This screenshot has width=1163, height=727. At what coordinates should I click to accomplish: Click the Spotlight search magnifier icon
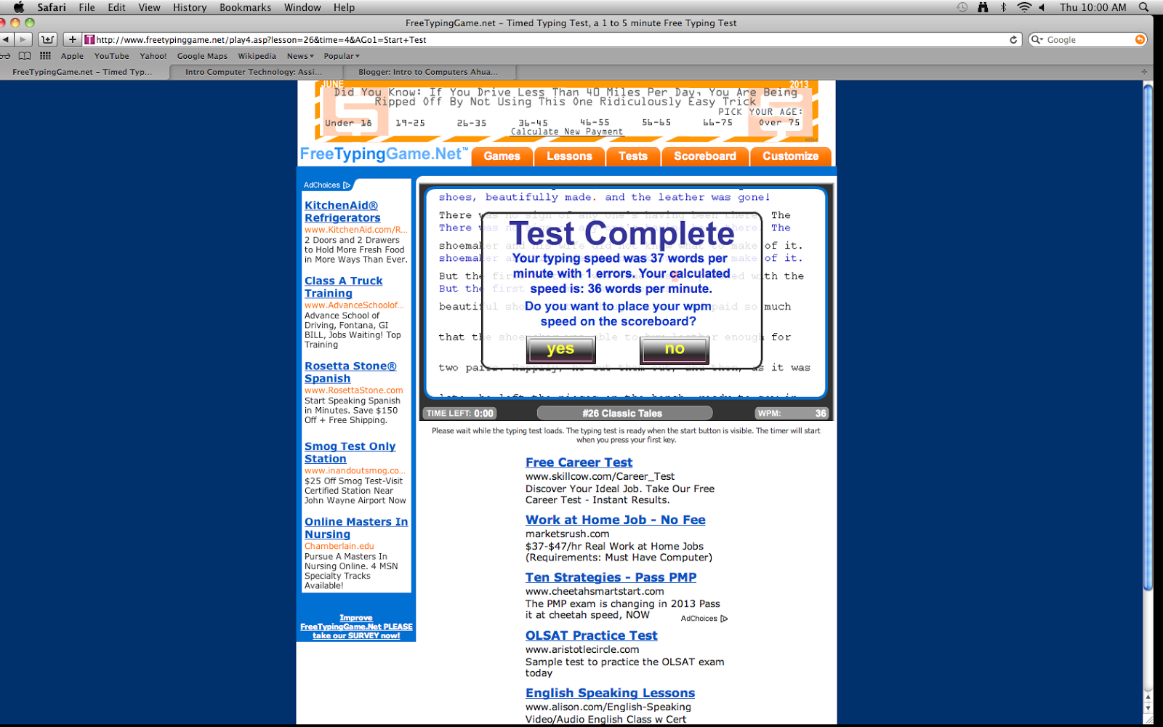pyautogui.click(x=1143, y=7)
